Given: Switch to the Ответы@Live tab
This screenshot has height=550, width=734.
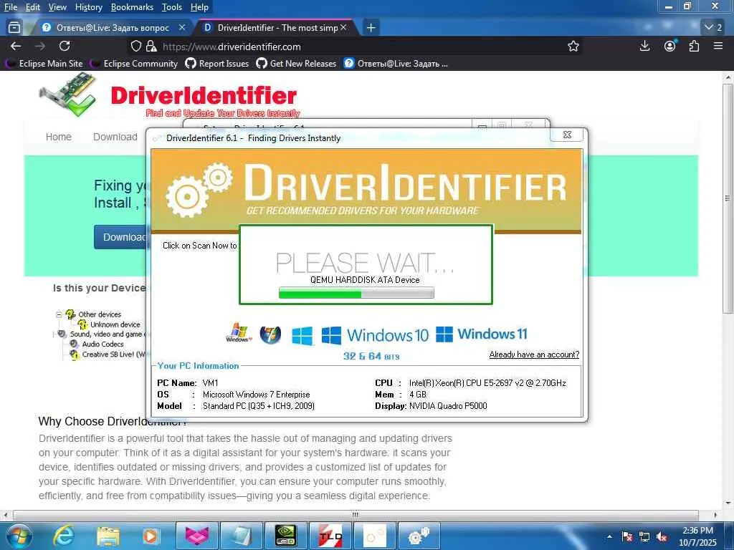Looking at the screenshot, I should [x=113, y=28].
